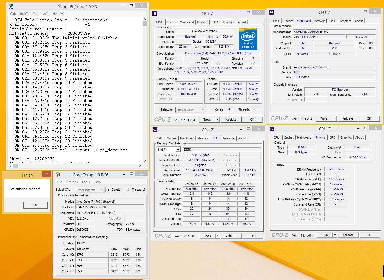Switch to Memory tab in SPD CPU-Z window
The width and height of the screenshot is (384, 280).
point(203,138)
